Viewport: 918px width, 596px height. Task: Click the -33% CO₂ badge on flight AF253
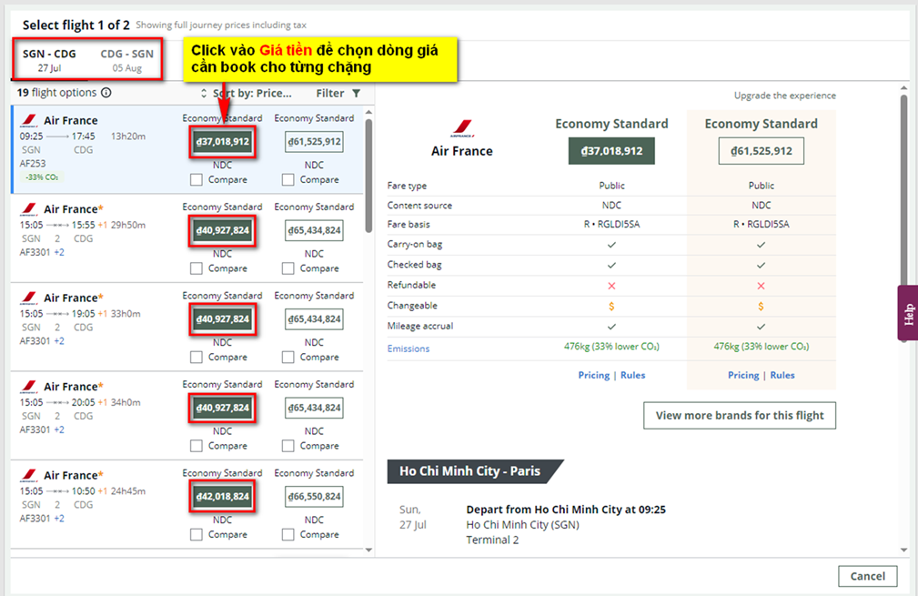[x=42, y=177]
